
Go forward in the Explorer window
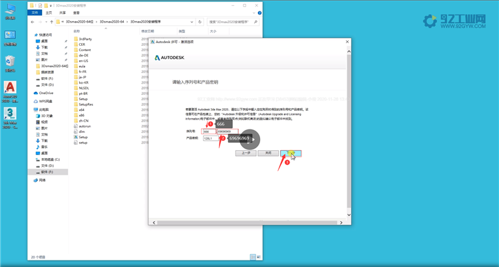(x=40, y=22)
